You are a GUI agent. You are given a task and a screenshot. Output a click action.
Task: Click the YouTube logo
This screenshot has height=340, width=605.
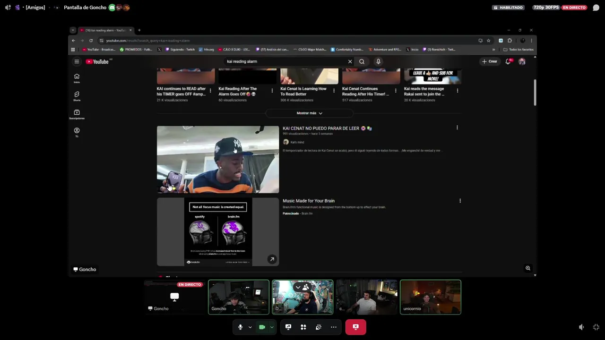pos(97,61)
